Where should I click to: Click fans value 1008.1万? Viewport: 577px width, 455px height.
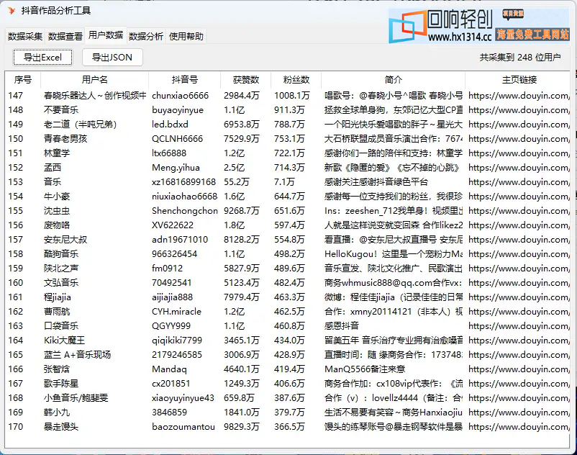click(292, 96)
